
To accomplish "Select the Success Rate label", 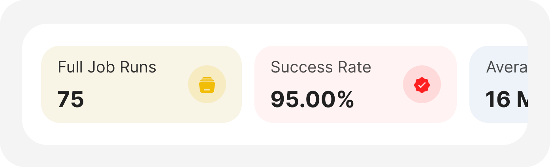I will [321, 67].
